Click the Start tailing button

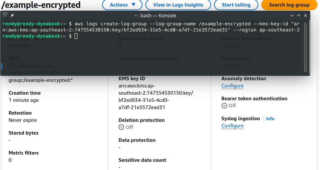(x=236, y=5)
